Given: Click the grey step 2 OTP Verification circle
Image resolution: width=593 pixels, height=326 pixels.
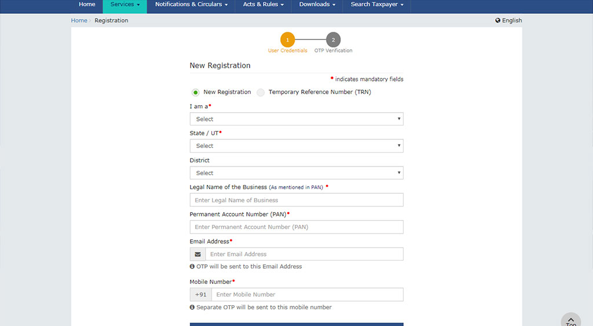Looking at the screenshot, I should click(333, 40).
